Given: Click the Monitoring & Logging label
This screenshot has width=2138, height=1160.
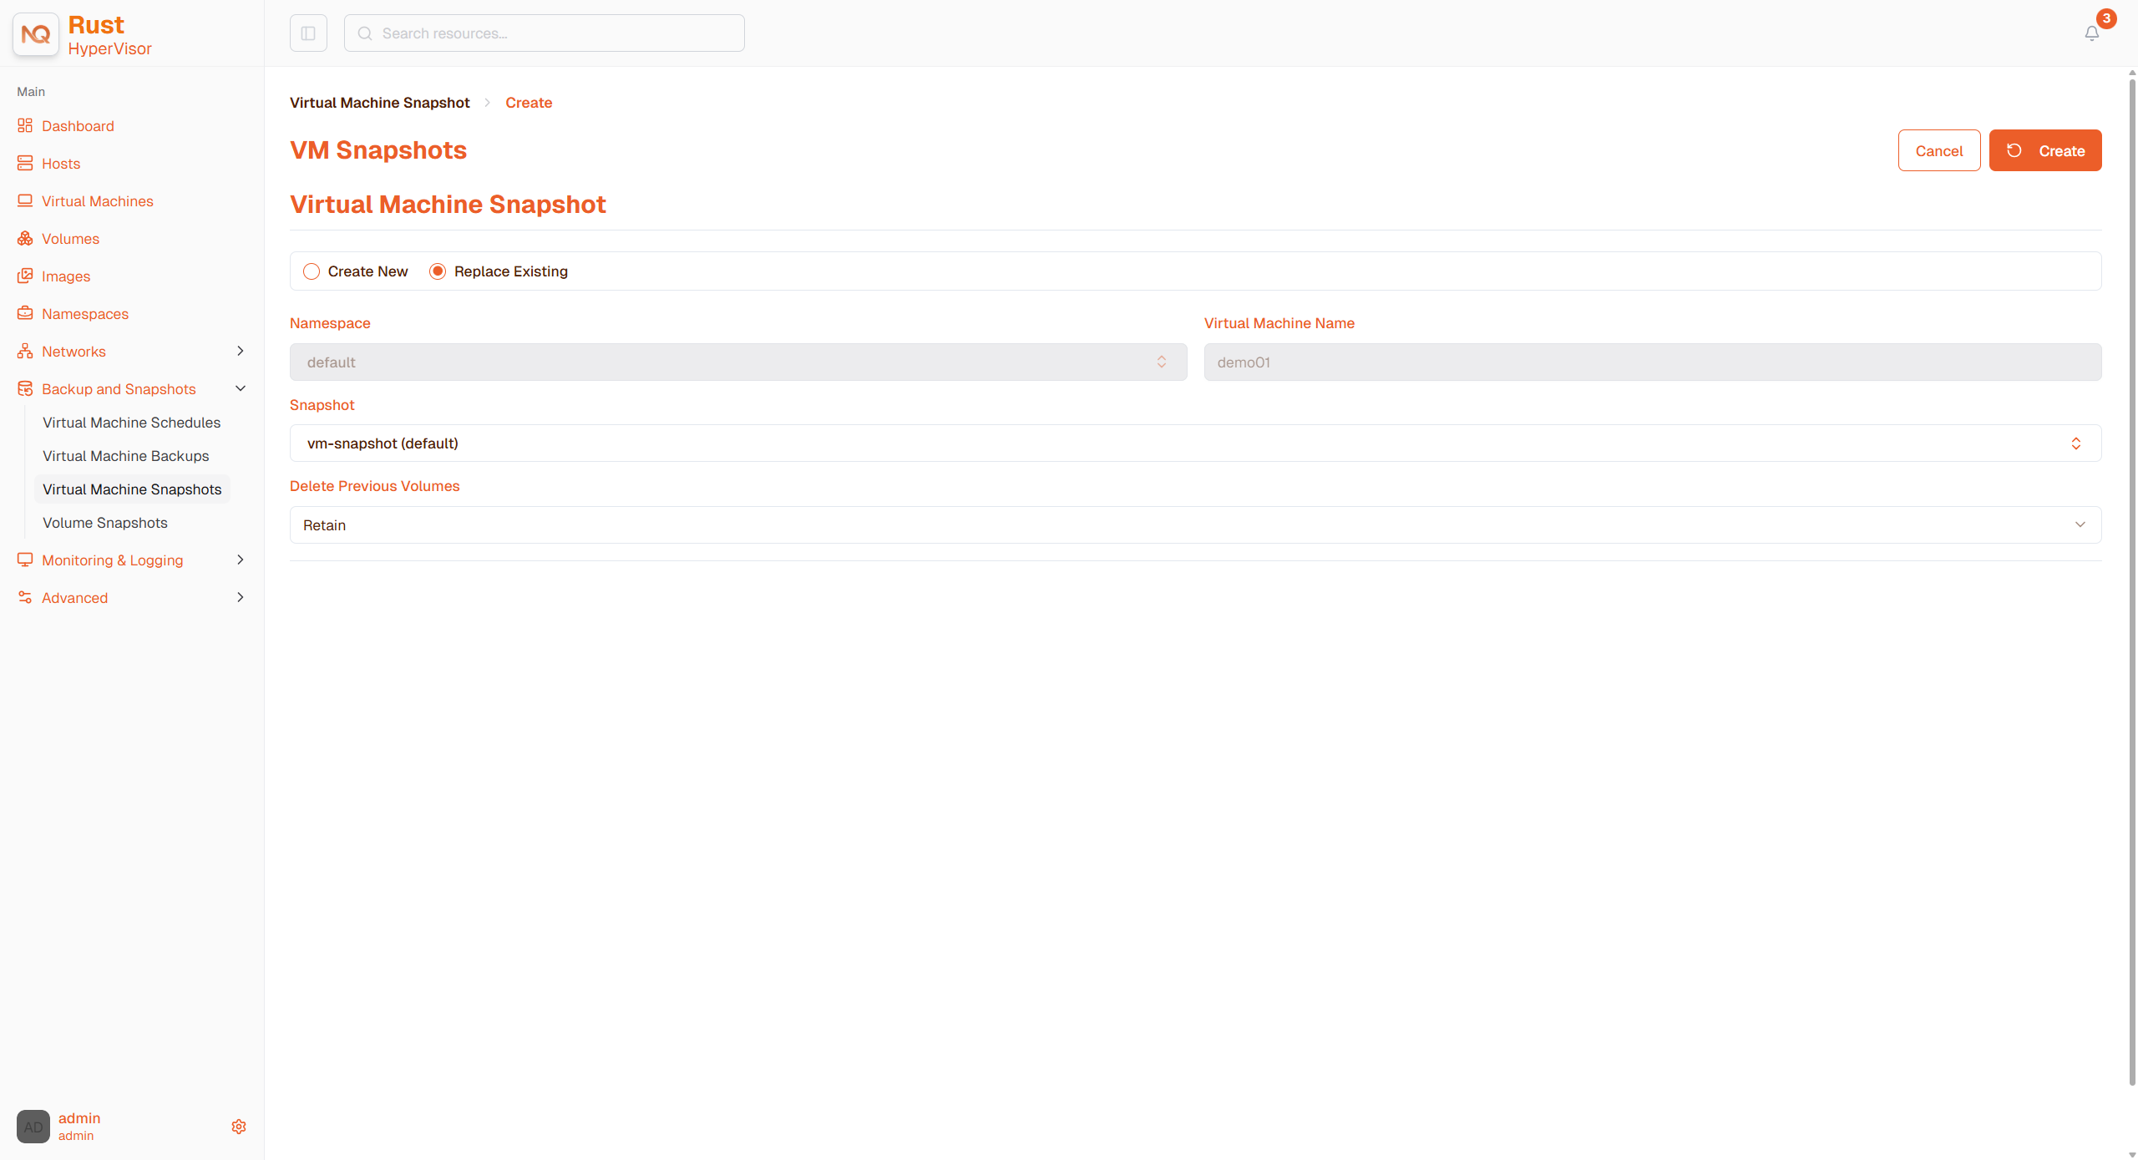Looking at the screenshot, I should point(113,560).
